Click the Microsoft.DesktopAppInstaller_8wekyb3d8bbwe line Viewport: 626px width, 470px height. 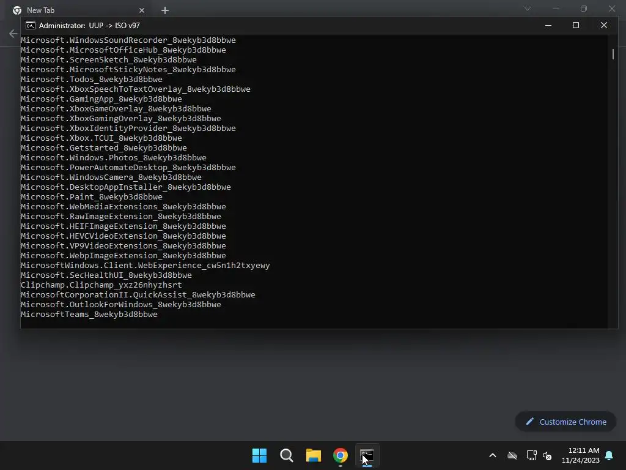(x=126, y=187)
